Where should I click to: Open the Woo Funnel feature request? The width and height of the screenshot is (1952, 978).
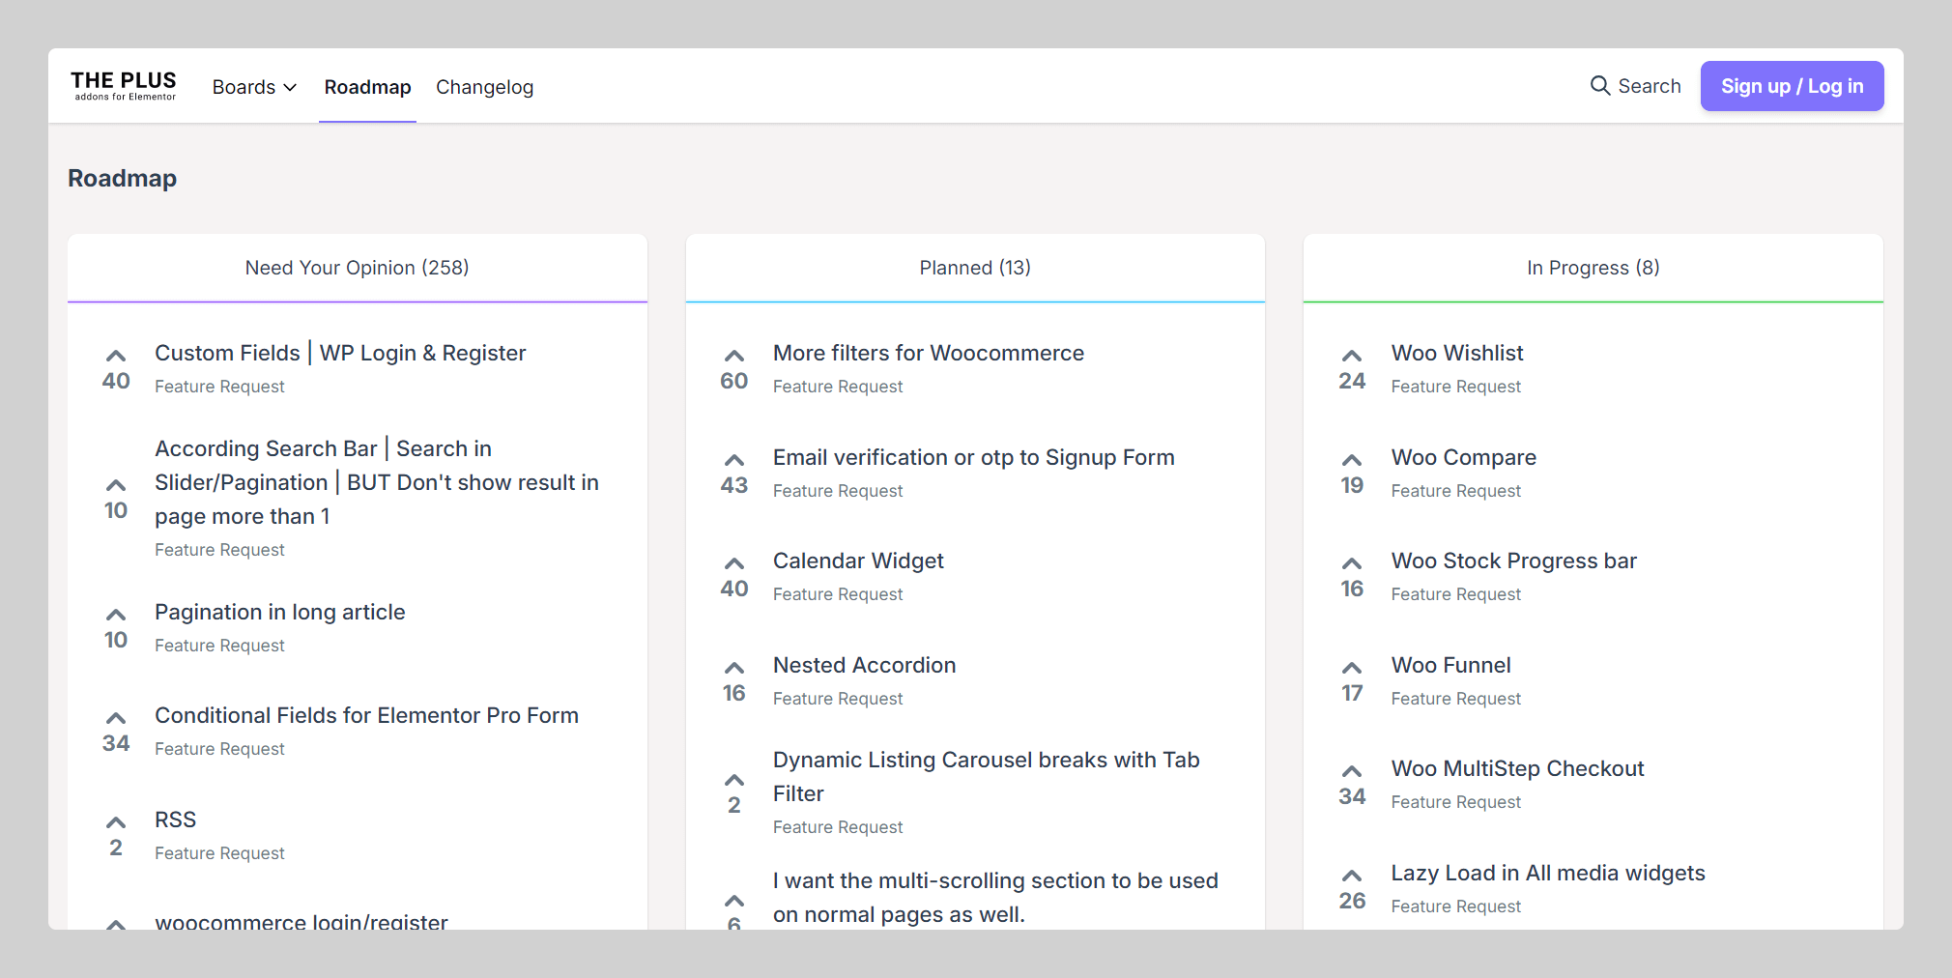(x=1450, y=665)
